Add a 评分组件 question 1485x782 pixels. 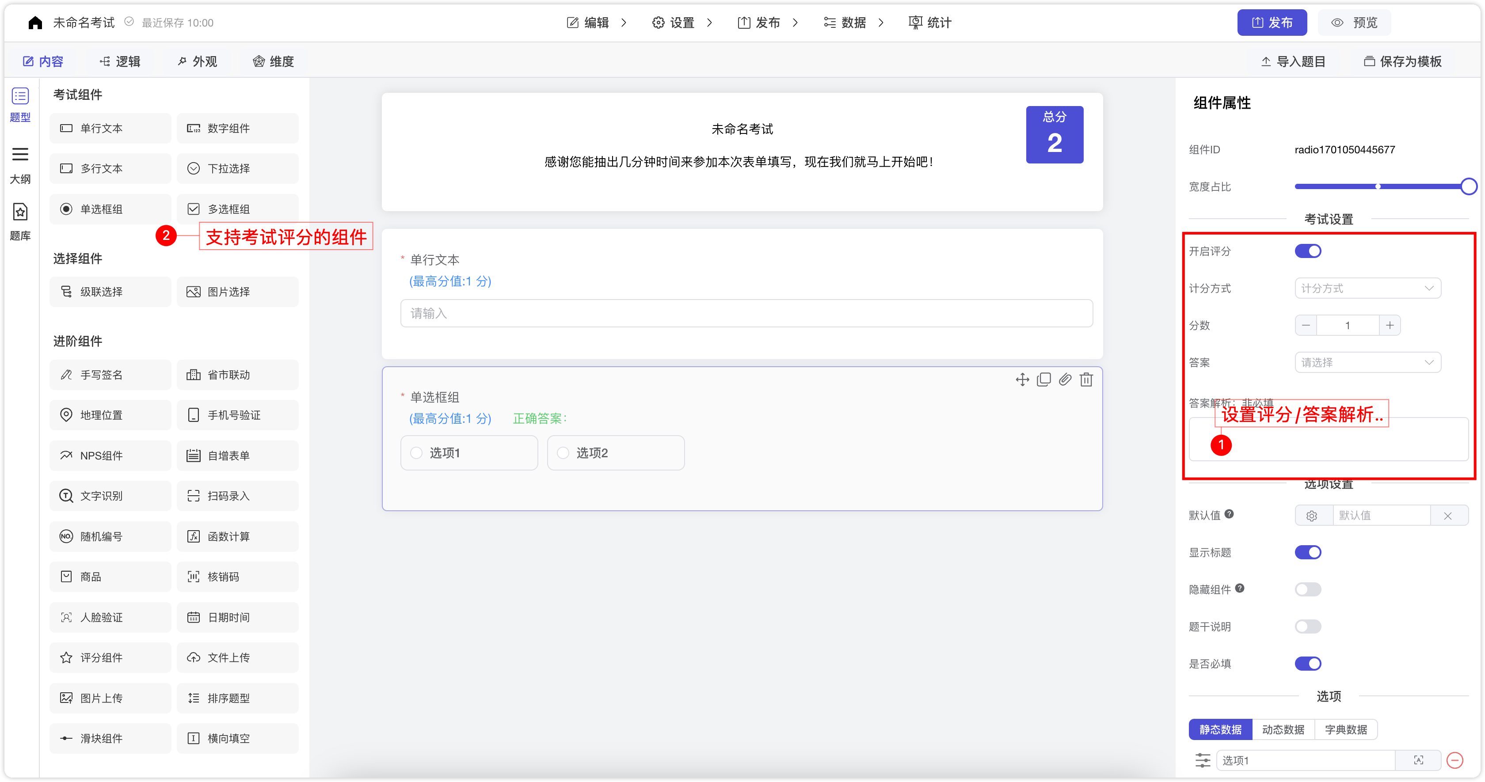110,657
